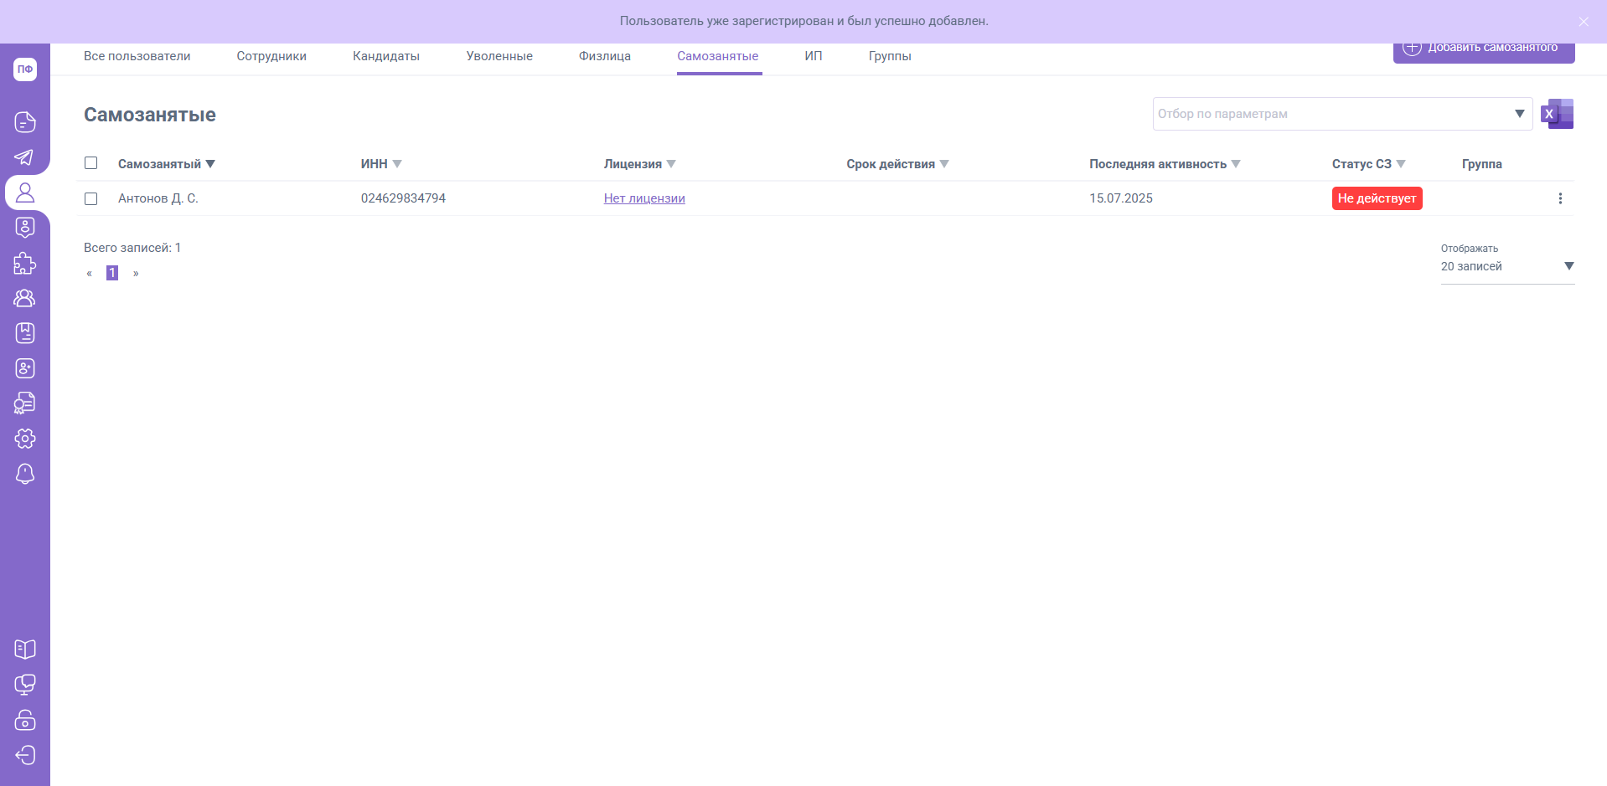The width and height of the screenshot is (1607, 786).
Task: Open row actions menu for Антонов Д. С.
Action: pyautogui.click(x=1559, y=198)
